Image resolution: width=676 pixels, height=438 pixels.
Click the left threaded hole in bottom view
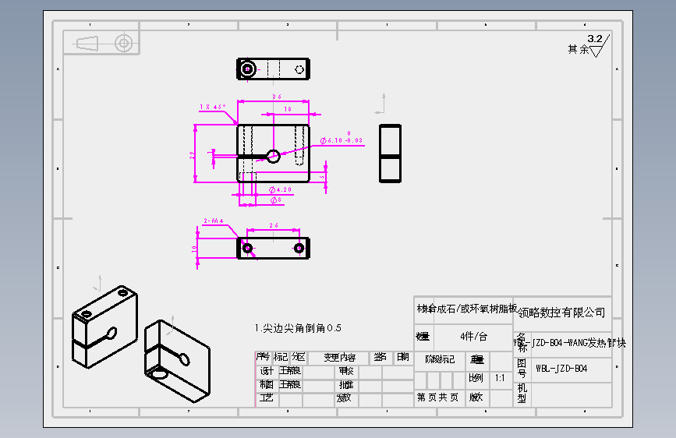coord(247,249)
